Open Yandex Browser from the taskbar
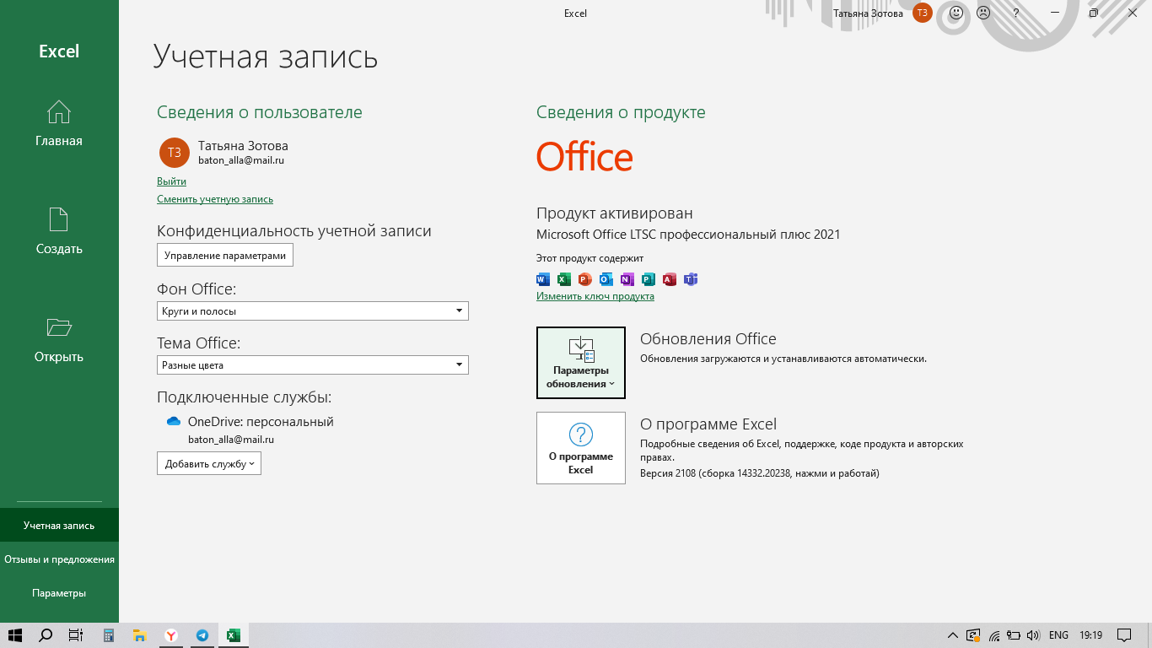Image resolution: width=1152 pixels, height=648 pixels. pyautogui.click(x=170, y=635)
